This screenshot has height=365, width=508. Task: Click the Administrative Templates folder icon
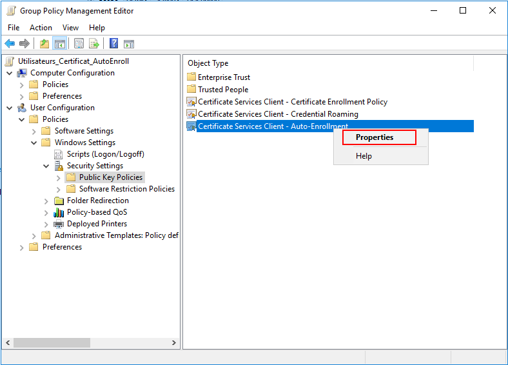click(x=46, y=235)
